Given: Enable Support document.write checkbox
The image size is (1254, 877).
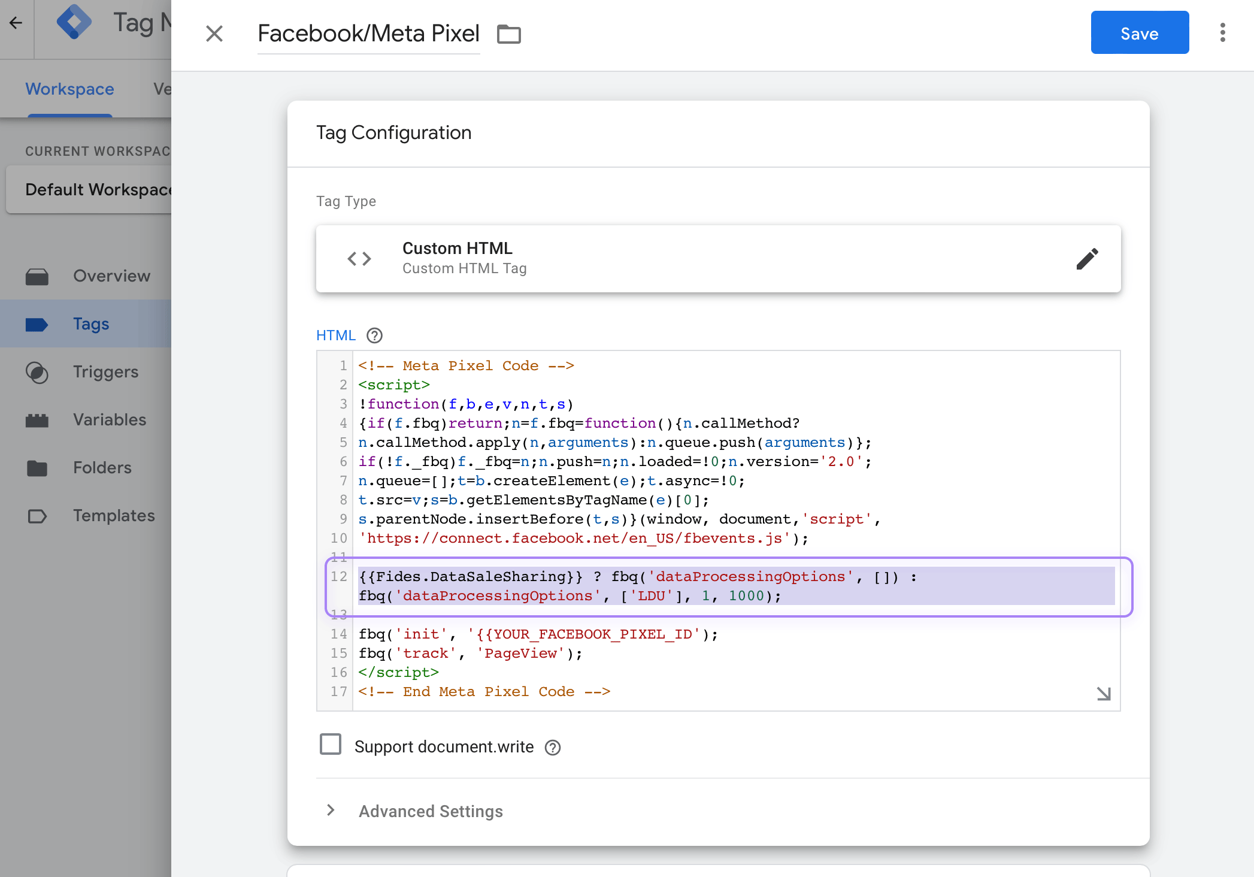Looking at the screenshot, I should point(331,744).
